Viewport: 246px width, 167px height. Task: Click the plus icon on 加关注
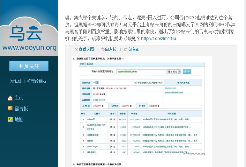tap(21, 66)
